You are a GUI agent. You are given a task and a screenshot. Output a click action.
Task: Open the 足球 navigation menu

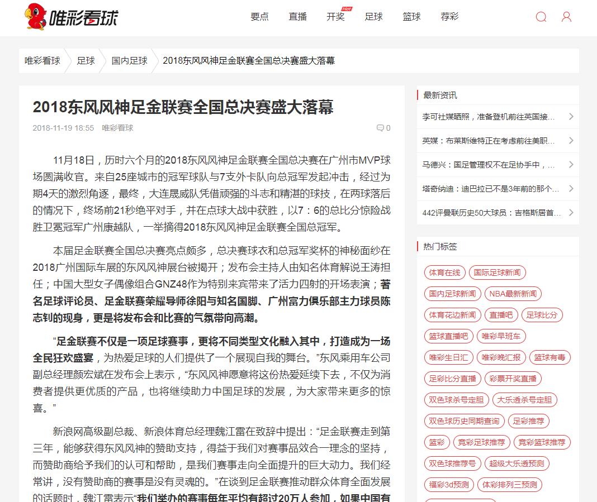[x=374, y=17]
